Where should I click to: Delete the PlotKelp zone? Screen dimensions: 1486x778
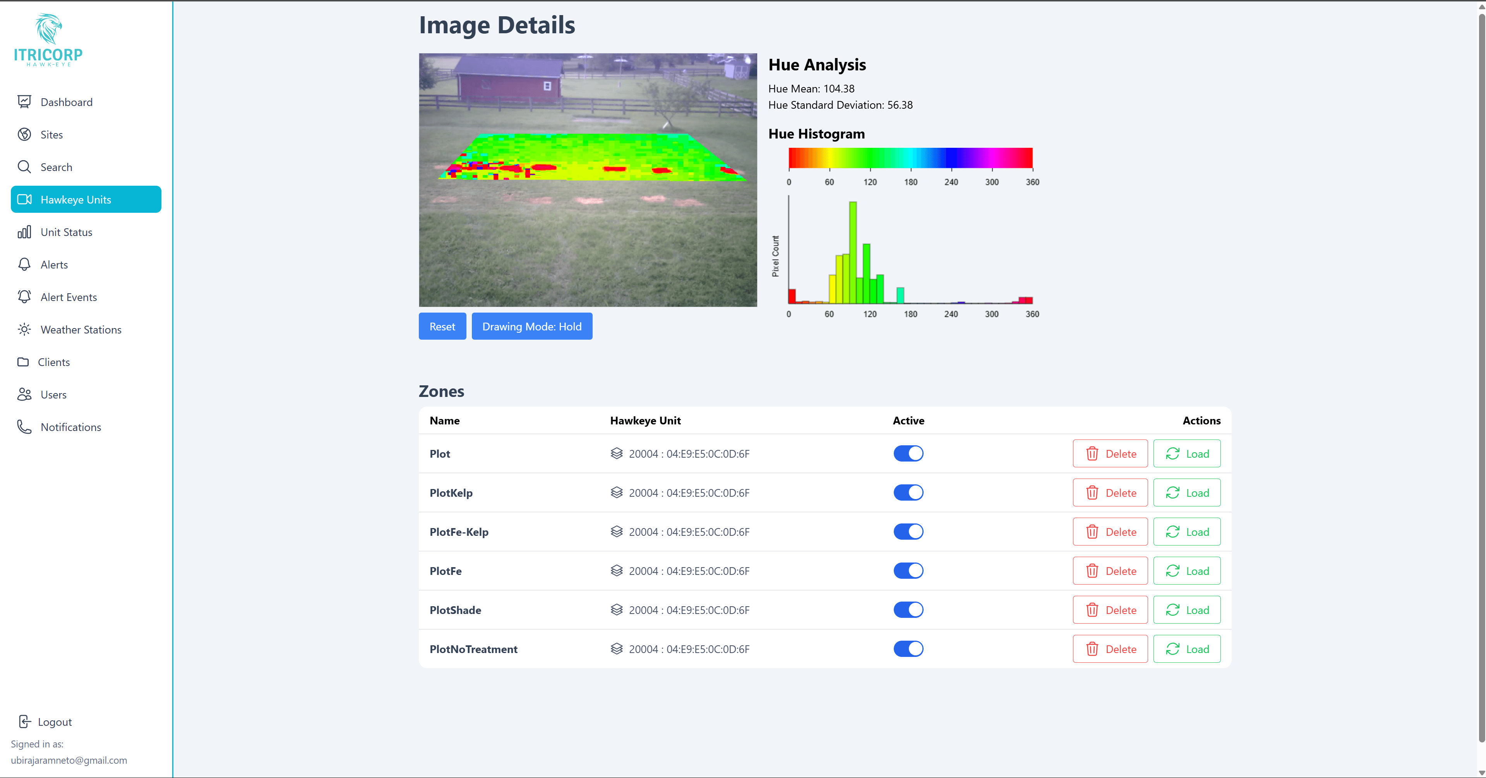tap(1110, 492)
